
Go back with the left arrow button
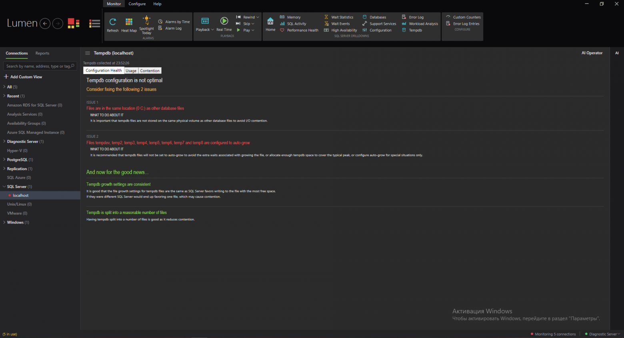45,24
